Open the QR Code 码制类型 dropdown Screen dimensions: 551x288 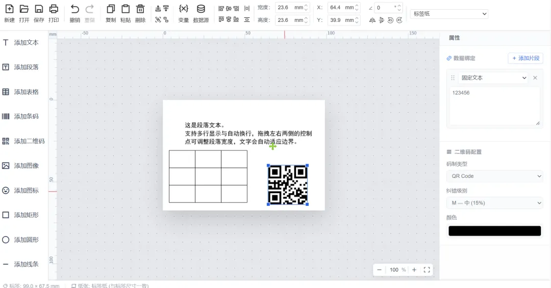pyautogui.click(x=495, y=176)
